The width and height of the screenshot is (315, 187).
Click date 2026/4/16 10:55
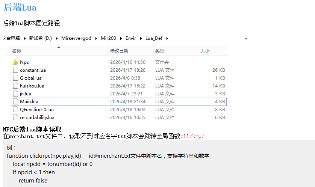[128, 118]
